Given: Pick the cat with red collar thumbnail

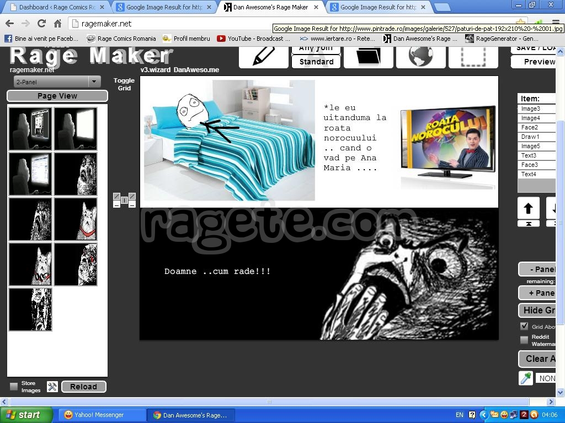Looking at the screenshot, I should tap(76, 219).
